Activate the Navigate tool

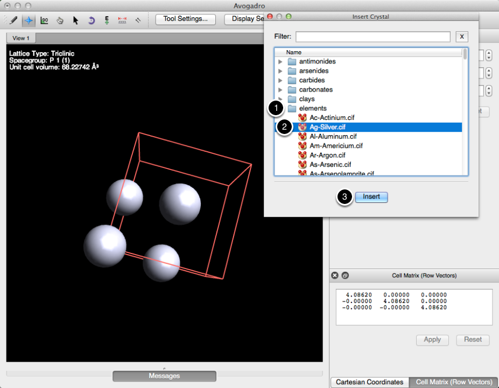(29, 20)
